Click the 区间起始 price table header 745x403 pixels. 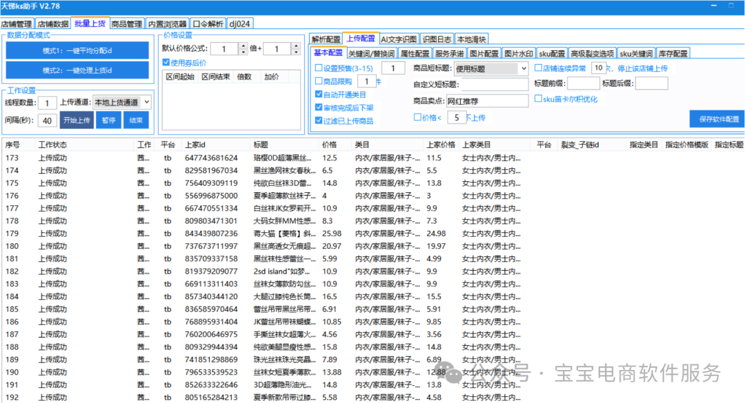pyautogui.click(x=180, y=76)
